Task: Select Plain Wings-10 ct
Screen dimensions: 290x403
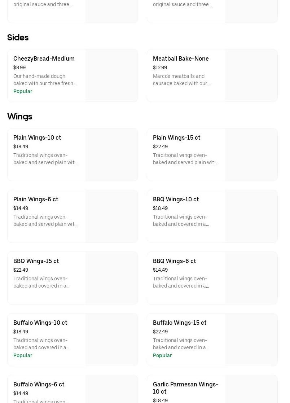Action: (x=37, y=138)
